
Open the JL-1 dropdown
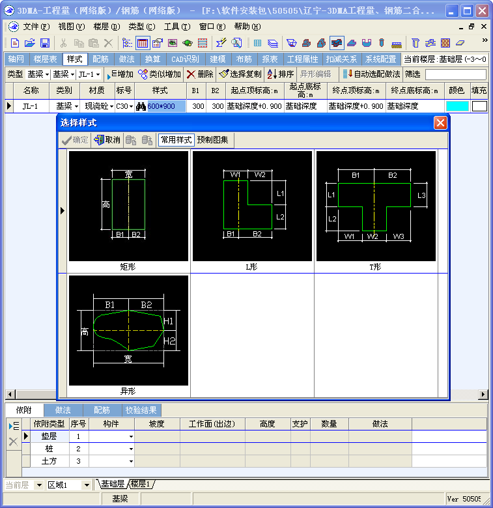coord(98,75)
